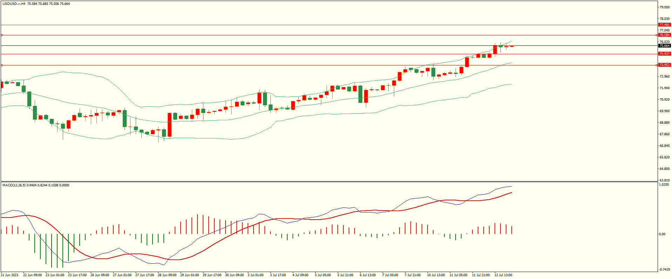Viewport: 672px width, 279px height.
Task: Click the 64.800 price axis label
Action: point(665,169)
